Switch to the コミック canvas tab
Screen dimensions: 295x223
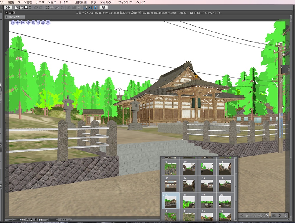pos(13,17)
